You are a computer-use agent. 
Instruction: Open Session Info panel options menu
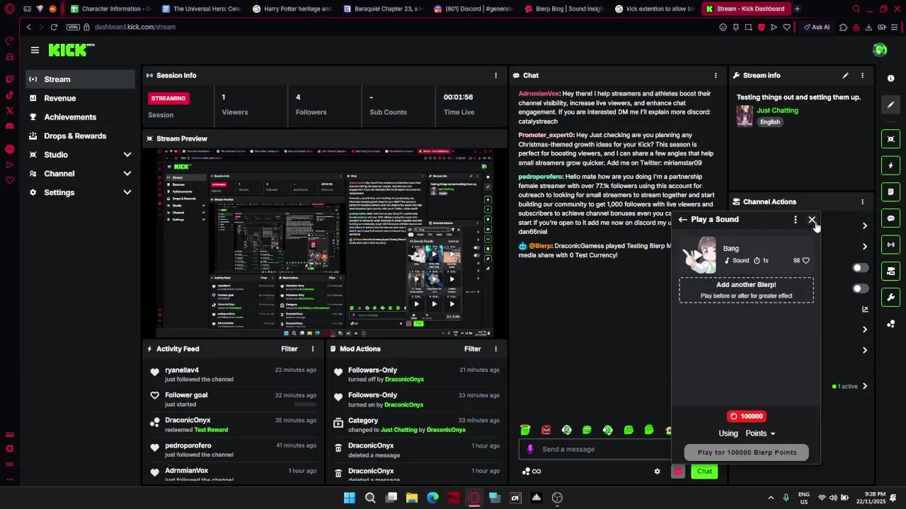[495, 76]
